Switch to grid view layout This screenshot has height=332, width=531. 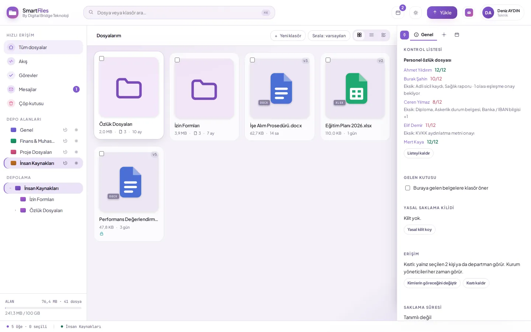pos(359,35)
